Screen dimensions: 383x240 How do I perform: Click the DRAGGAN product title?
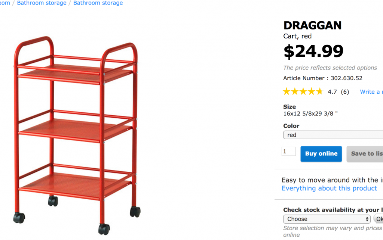[x=312, y=25]
